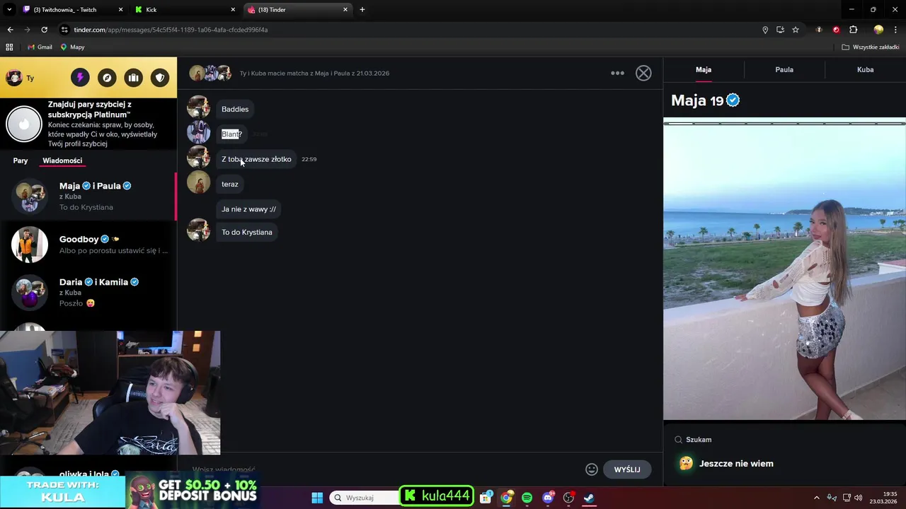Open Spotify from the taskbar
This screenshot has height=509, width=906.
tap(527, 498)
